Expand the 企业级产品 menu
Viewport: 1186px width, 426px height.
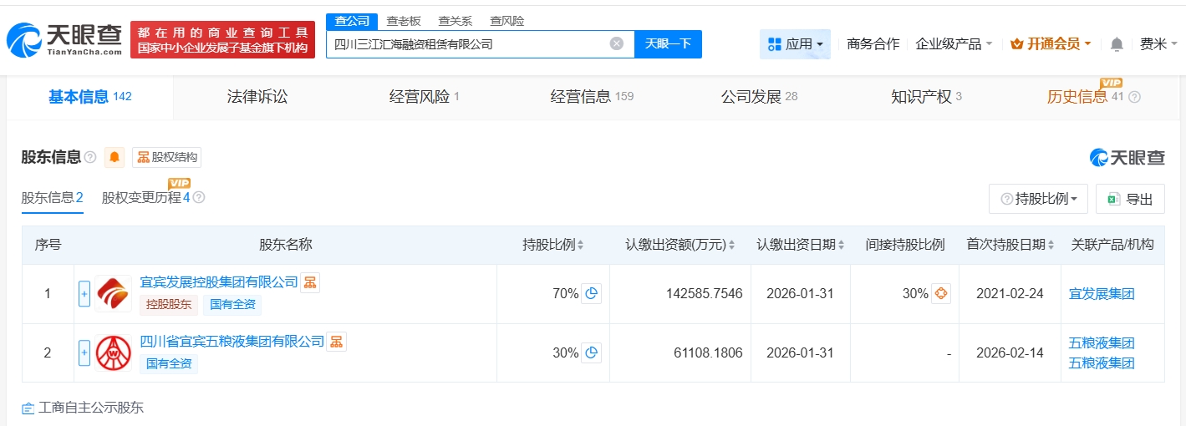click(x=954, y=44)
